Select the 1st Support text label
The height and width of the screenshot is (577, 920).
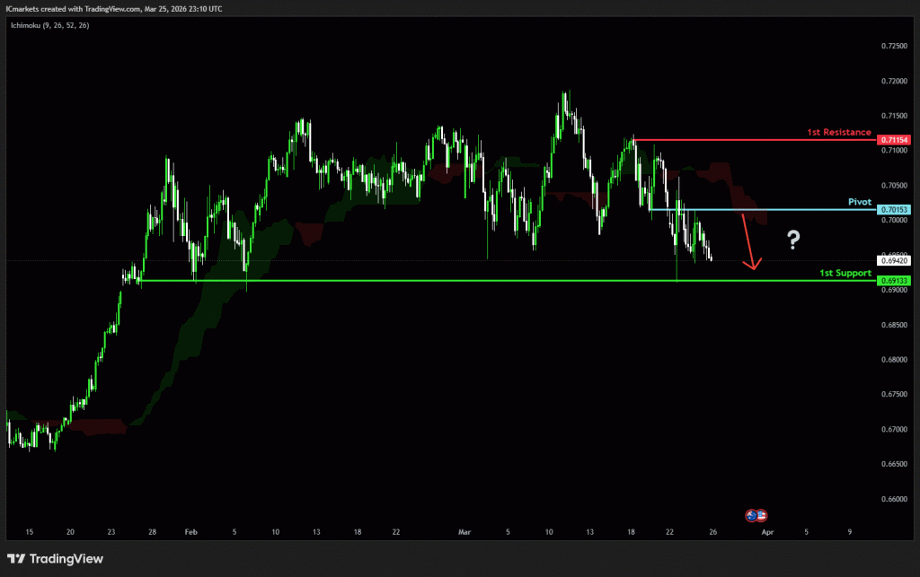(x=845, y=272)
